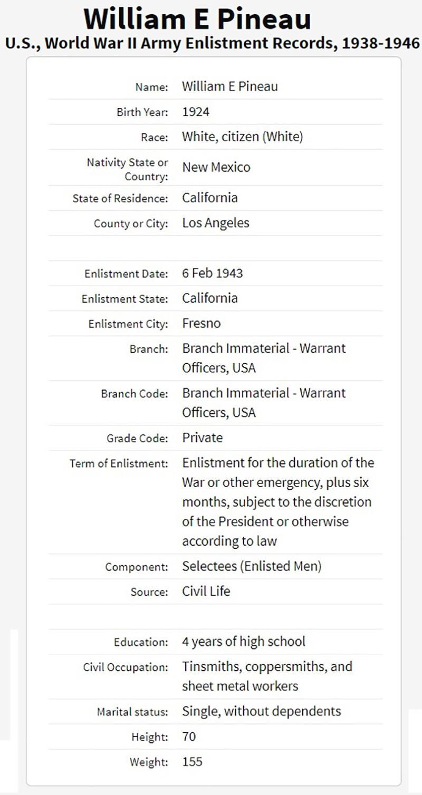The width and height of the screenshot is (422, 795).
Task: Select the Selectees (Enlisted Men) component value
Action: (x=252, y=566)
